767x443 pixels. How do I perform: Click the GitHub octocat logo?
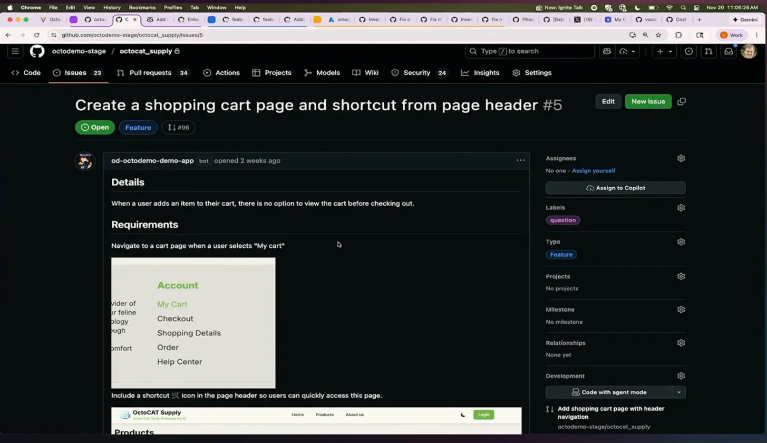point(36,51)
